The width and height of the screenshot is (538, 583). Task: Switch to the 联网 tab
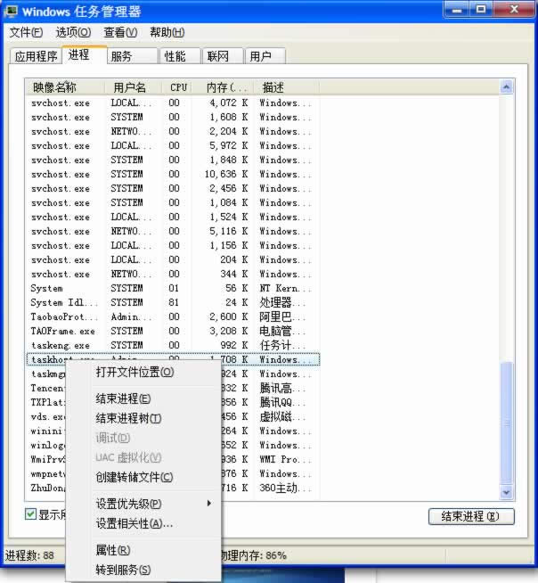coord(223,56)
